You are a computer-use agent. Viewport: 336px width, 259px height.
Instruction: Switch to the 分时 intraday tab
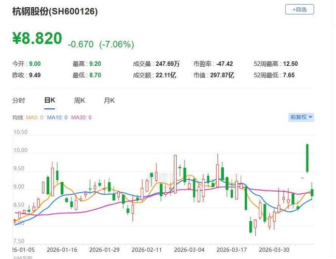pyautogui.click(x=19, y=100)
